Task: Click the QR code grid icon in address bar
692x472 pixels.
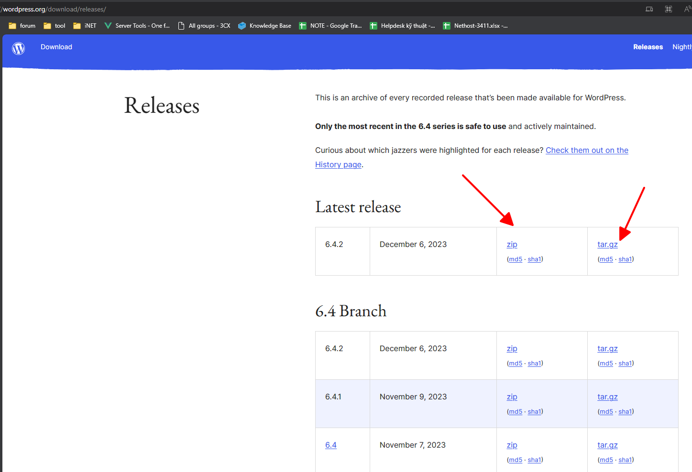Action: (669, 9)
